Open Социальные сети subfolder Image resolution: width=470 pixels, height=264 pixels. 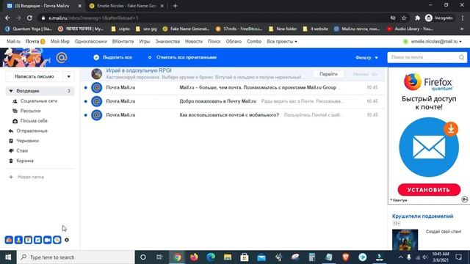39,101
